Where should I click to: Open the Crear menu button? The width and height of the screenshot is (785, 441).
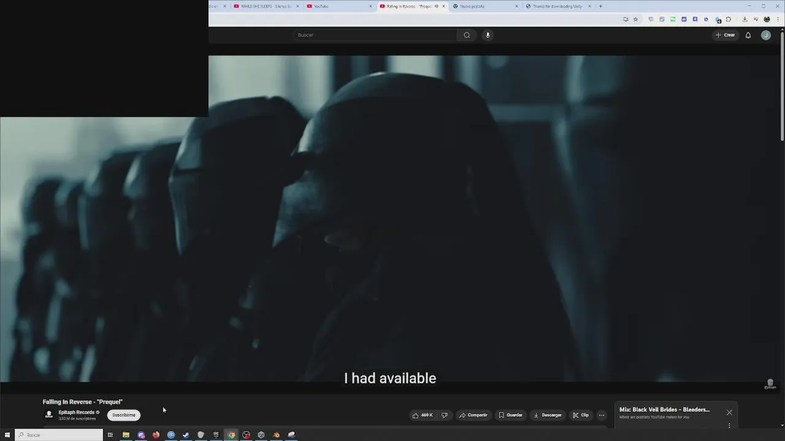tap(725, 35)
